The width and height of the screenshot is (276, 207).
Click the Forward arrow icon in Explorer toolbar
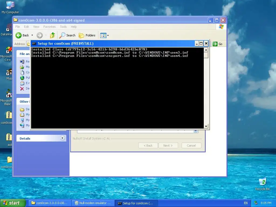point(40,35)
